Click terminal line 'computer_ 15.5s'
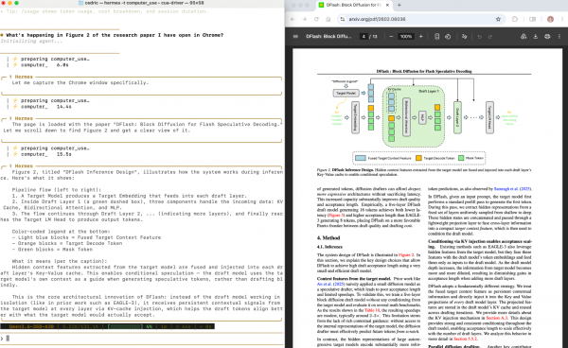The height and width of the screenshot is (348, 568). pyautogui.click(x=46, y=154)
